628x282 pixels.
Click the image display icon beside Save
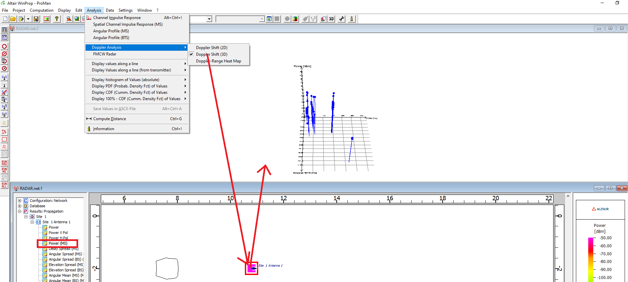pyautogui.click(x=46, y=19)
